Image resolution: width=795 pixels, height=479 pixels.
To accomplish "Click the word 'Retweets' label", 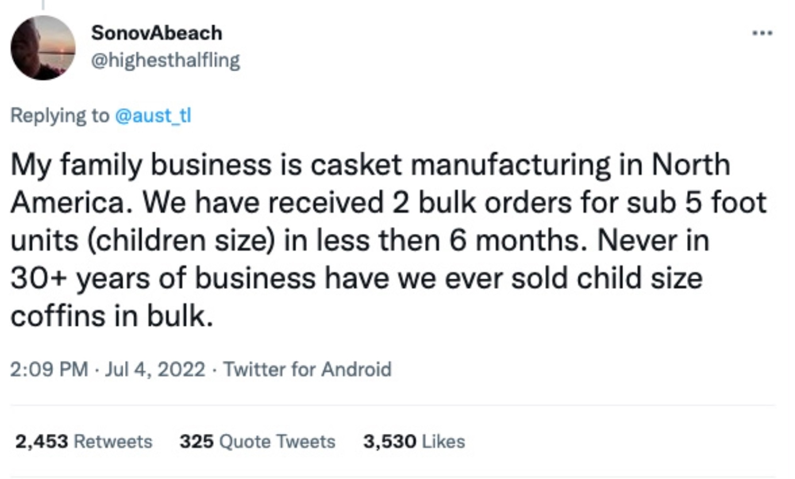I will 113,441.
